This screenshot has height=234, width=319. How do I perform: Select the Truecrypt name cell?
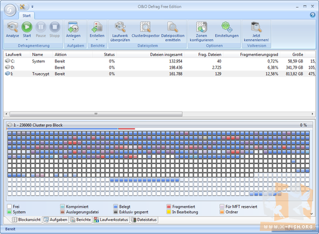click(x=40, y=74)
